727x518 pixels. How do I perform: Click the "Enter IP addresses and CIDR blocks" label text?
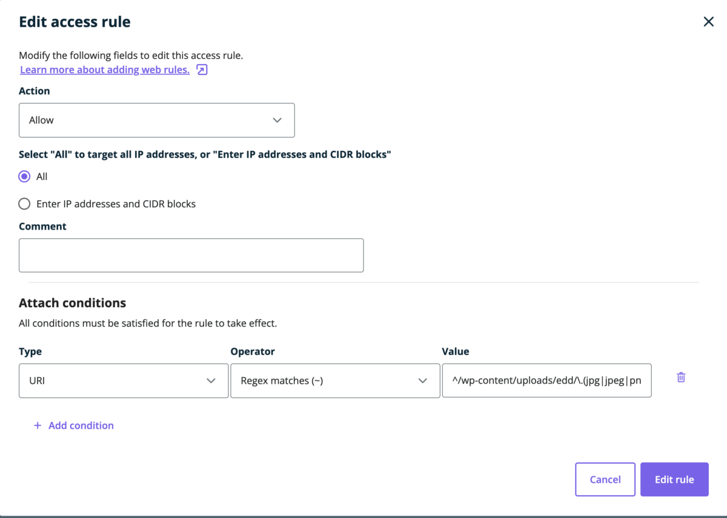click(x=116, y=204)
